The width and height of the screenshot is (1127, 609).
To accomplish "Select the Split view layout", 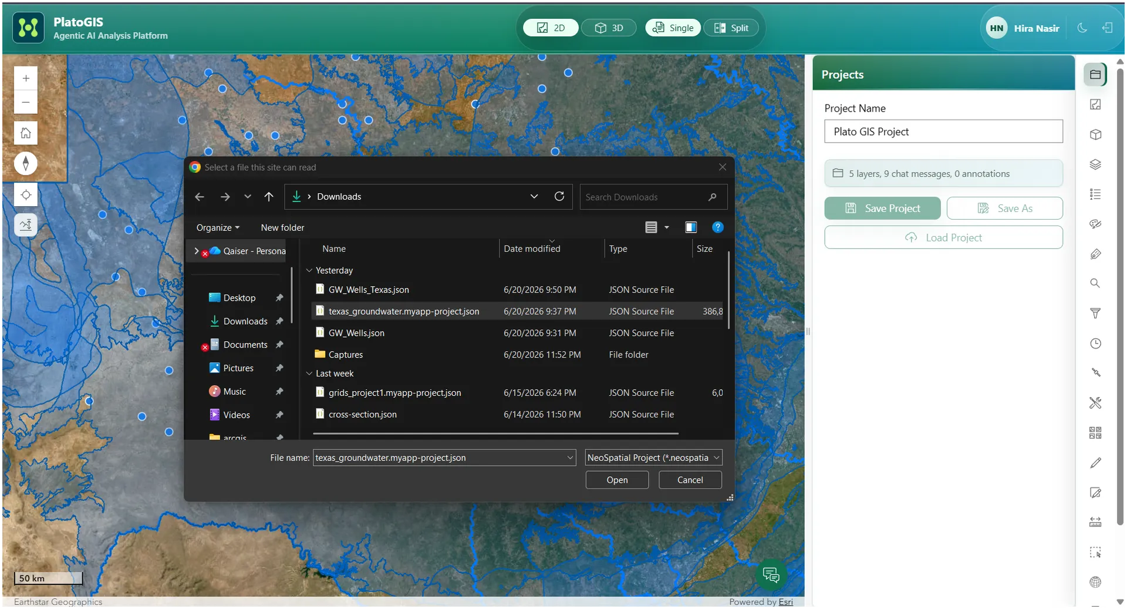I will point(731,28).
